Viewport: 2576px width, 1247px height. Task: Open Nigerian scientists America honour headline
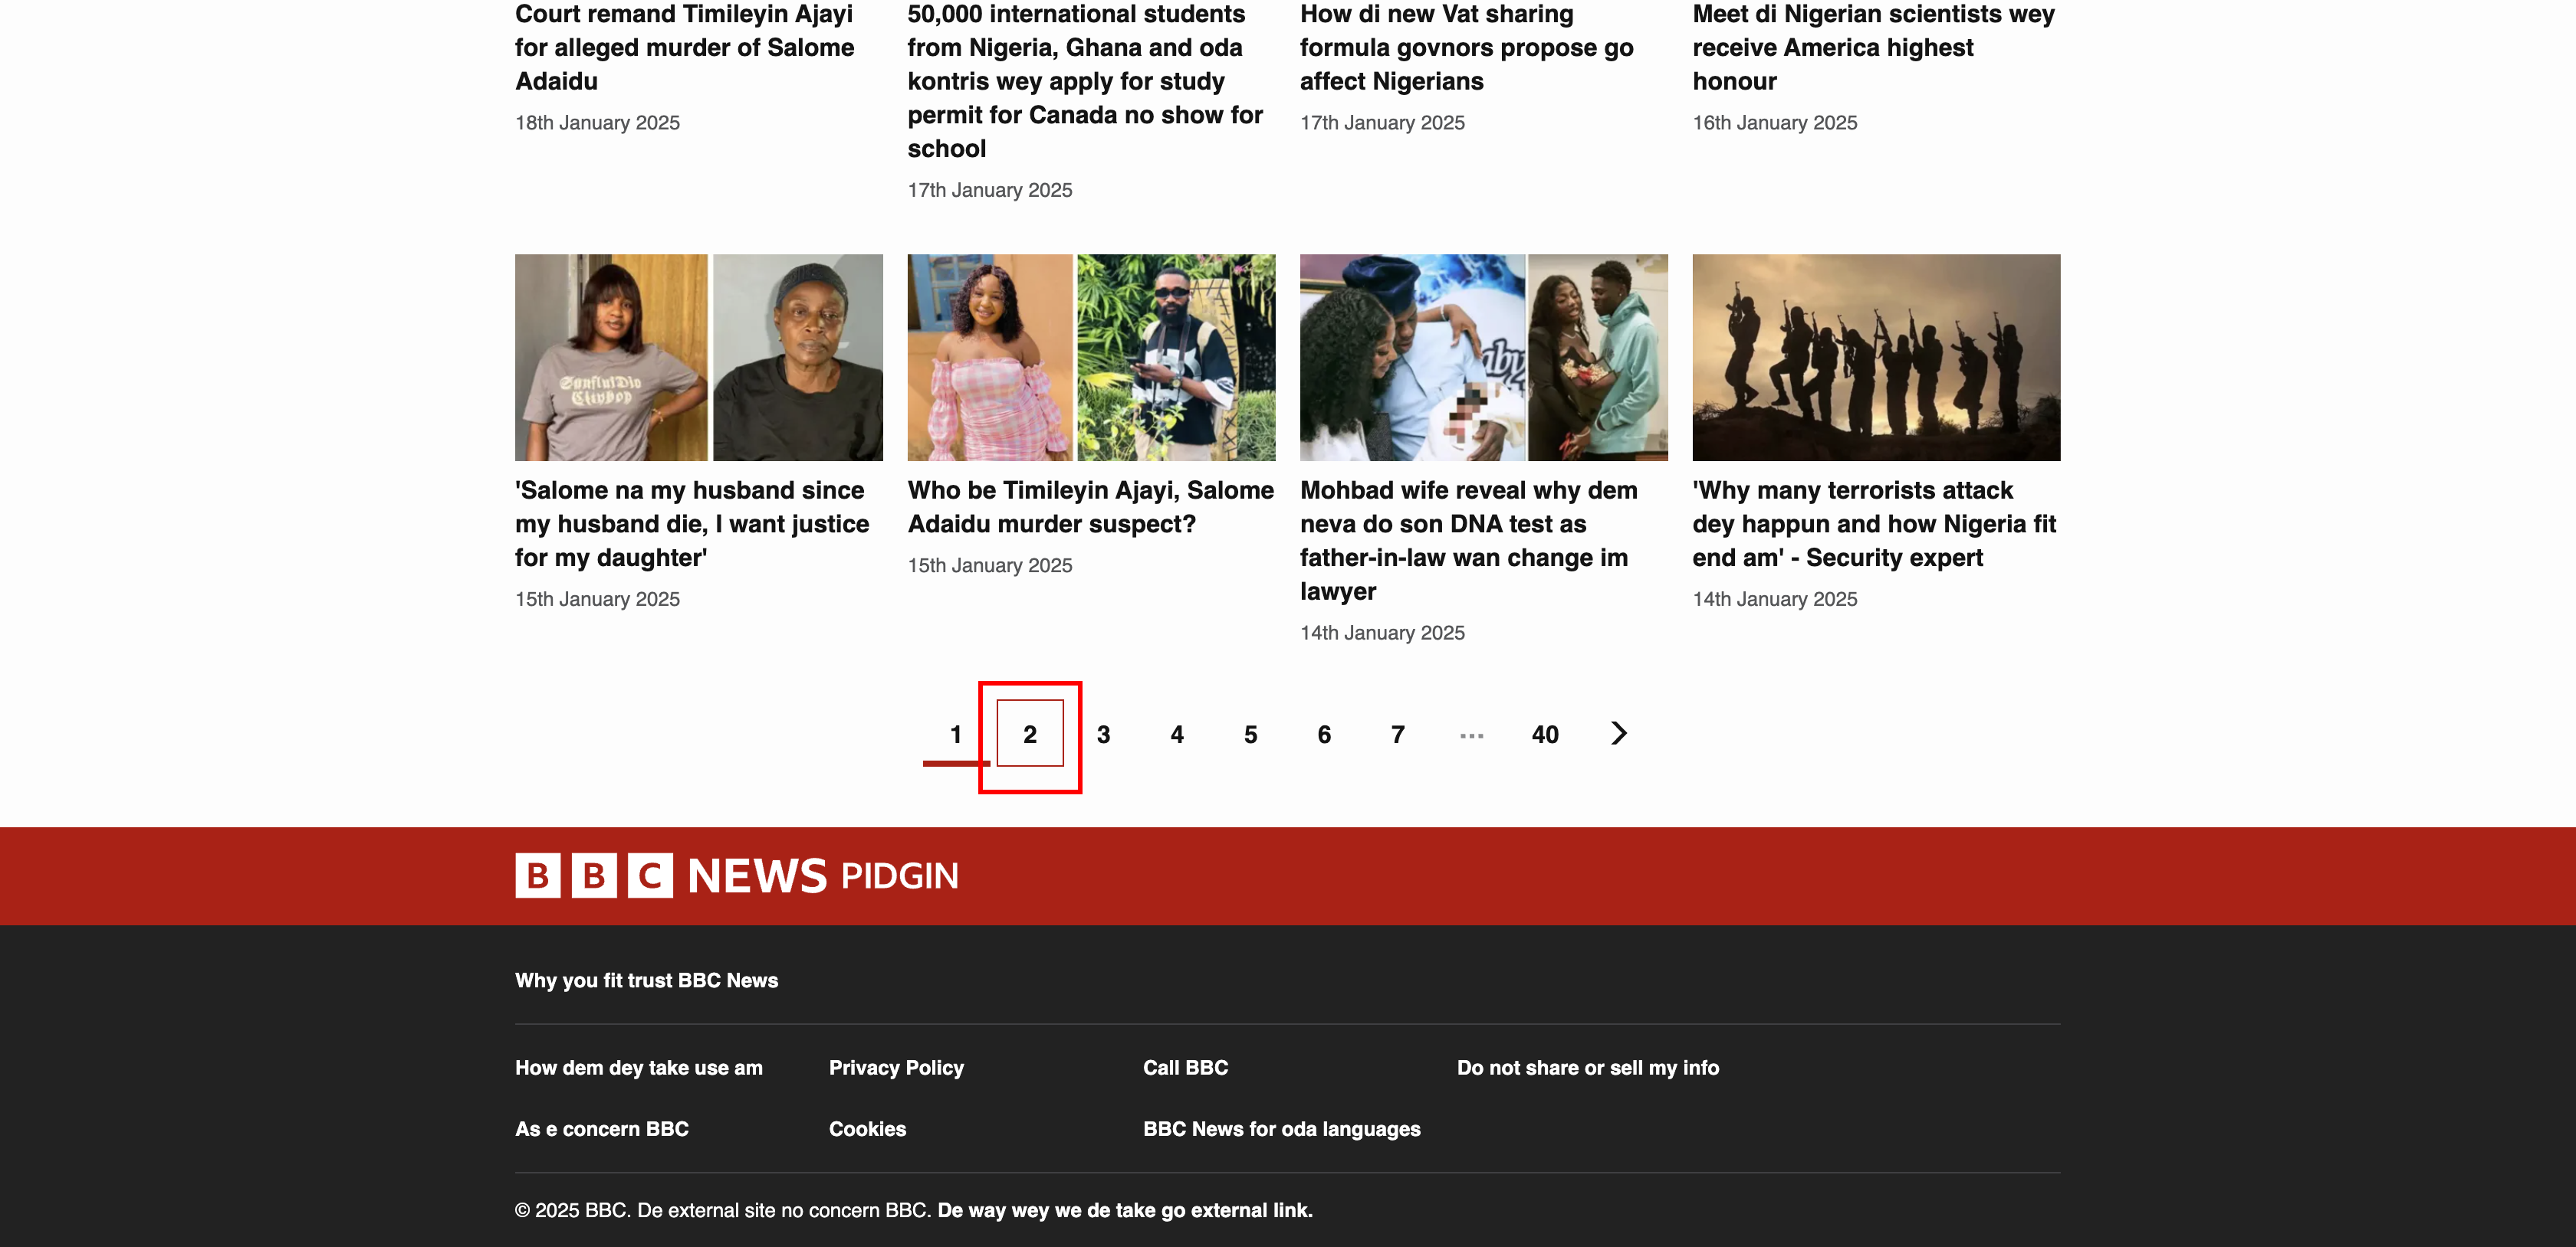point(1872,47)
